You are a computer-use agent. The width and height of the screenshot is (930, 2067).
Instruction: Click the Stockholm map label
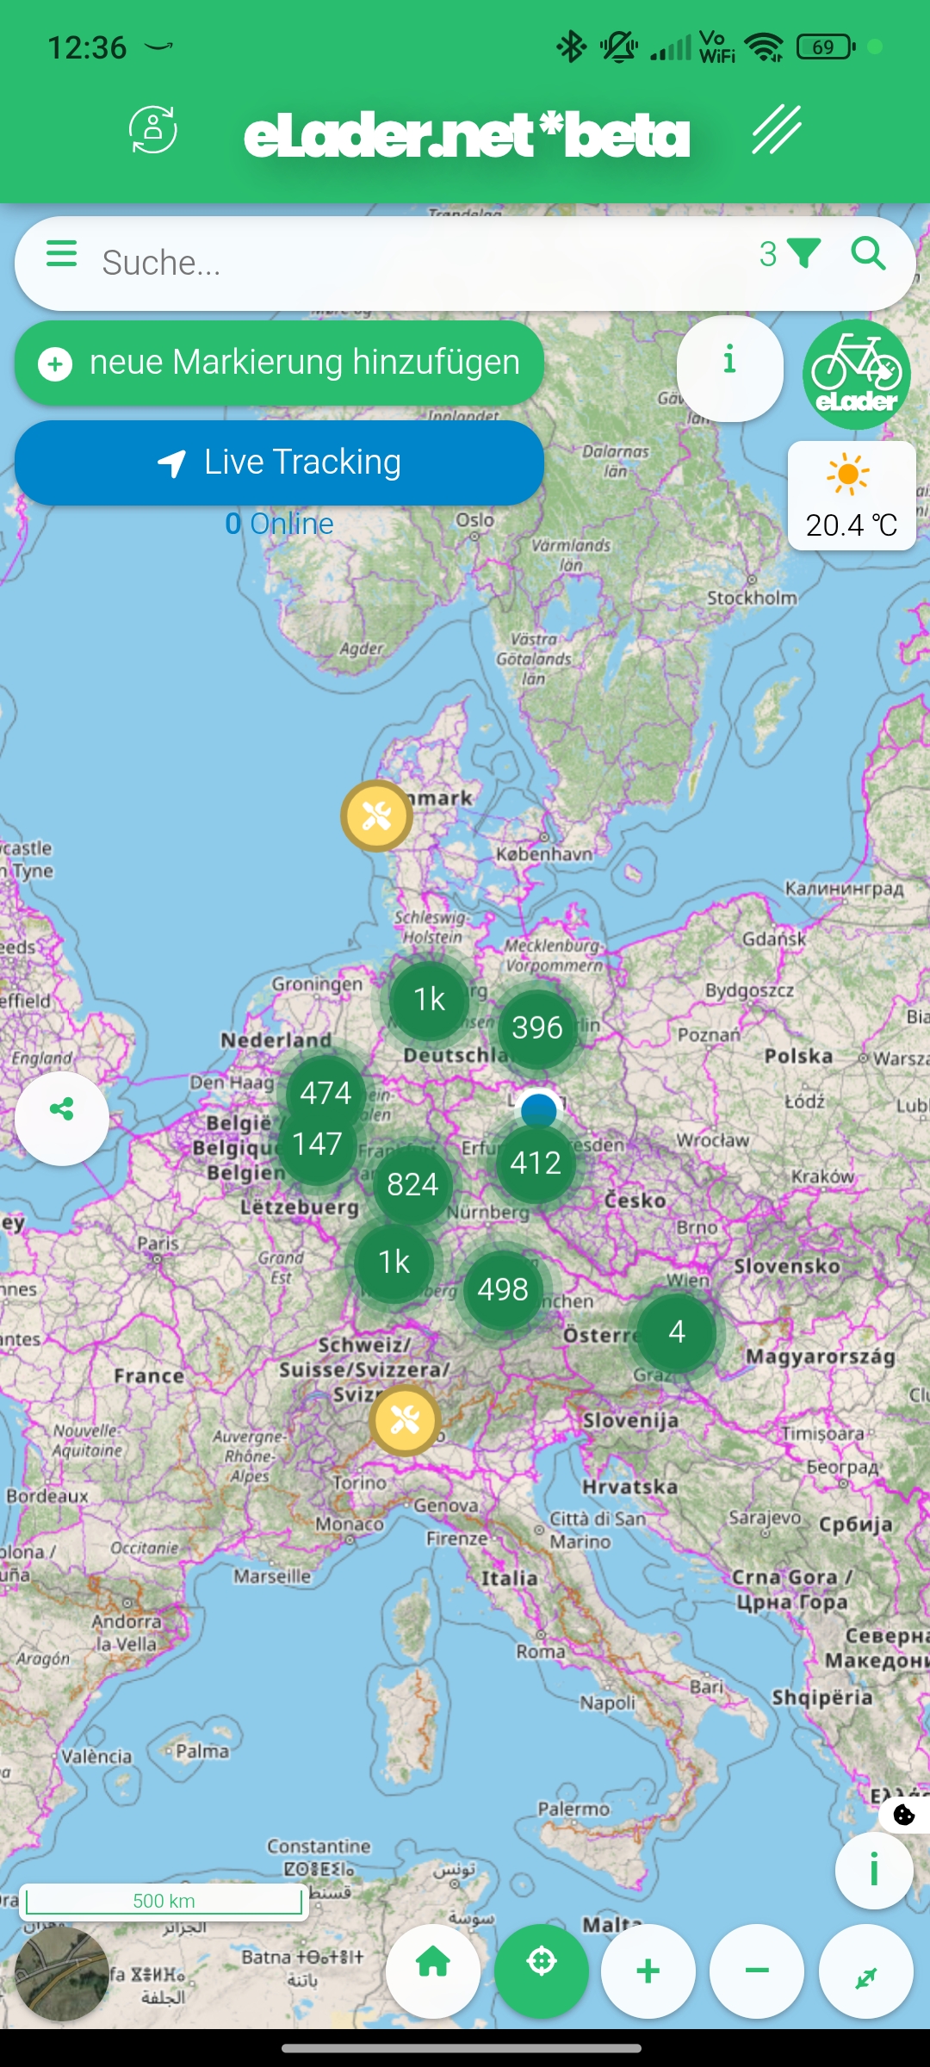tap(752, 598)
